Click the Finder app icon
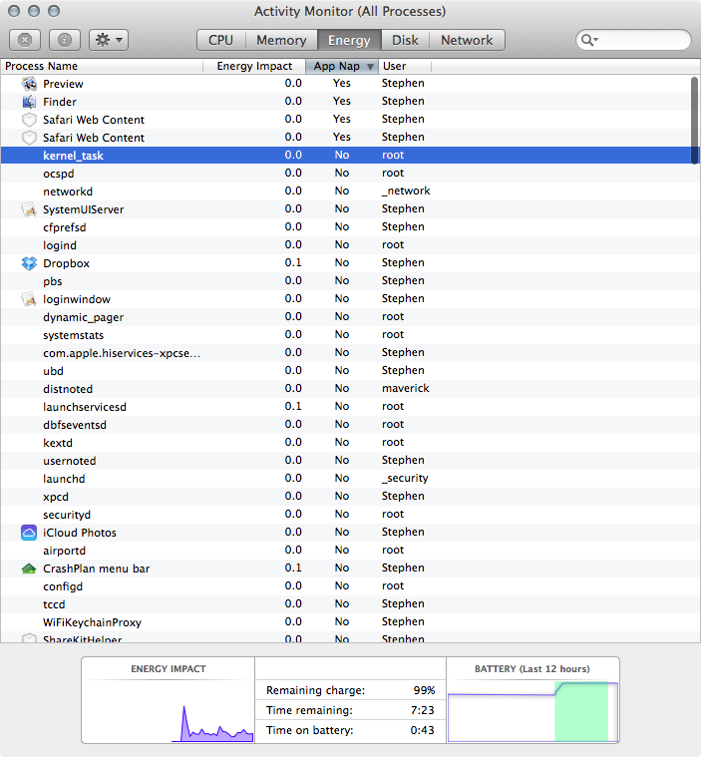 point(30,102)
